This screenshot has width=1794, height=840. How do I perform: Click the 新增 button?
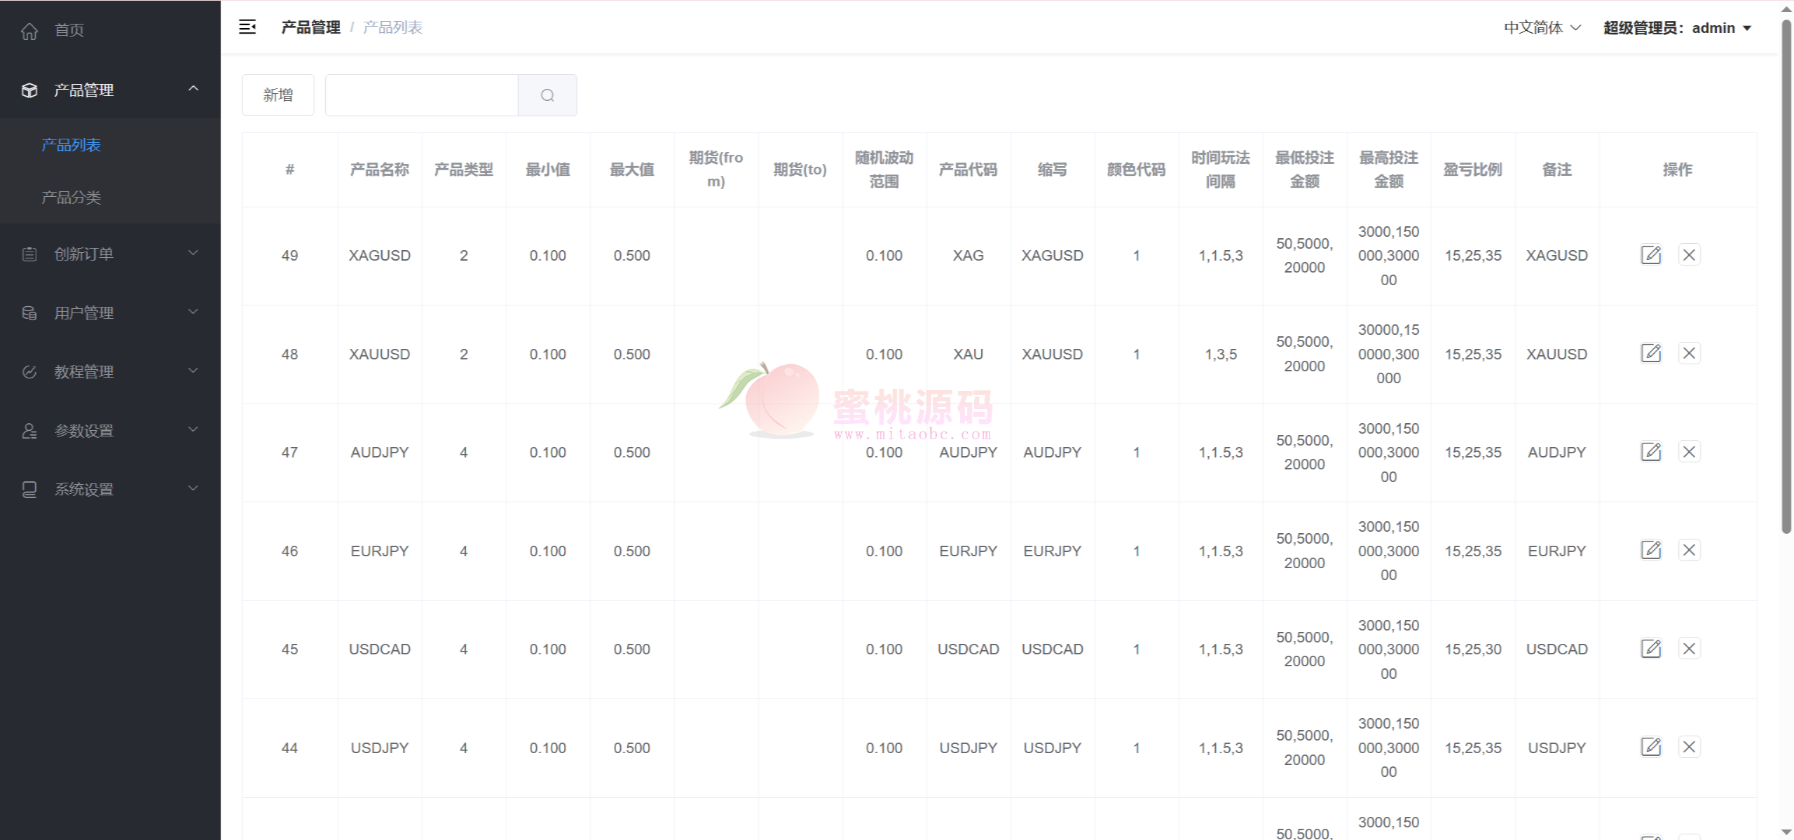click(x=278, y=95)
